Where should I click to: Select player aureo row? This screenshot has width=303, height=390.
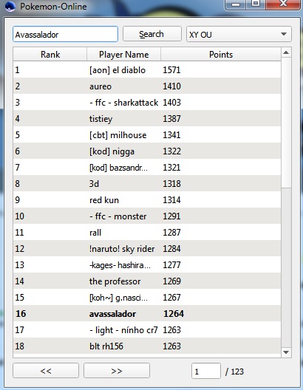click(147, 86)
